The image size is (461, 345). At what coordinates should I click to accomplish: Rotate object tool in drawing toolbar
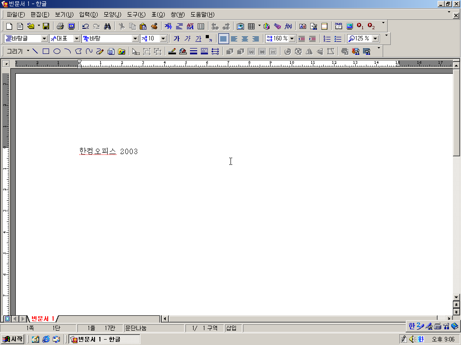(x=288, y=52)
